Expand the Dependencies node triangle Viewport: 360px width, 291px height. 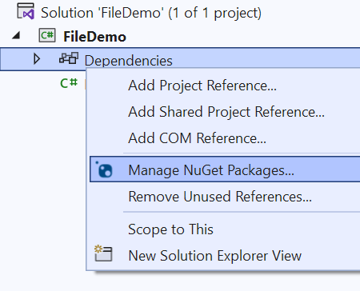click(x=37, y=59)
